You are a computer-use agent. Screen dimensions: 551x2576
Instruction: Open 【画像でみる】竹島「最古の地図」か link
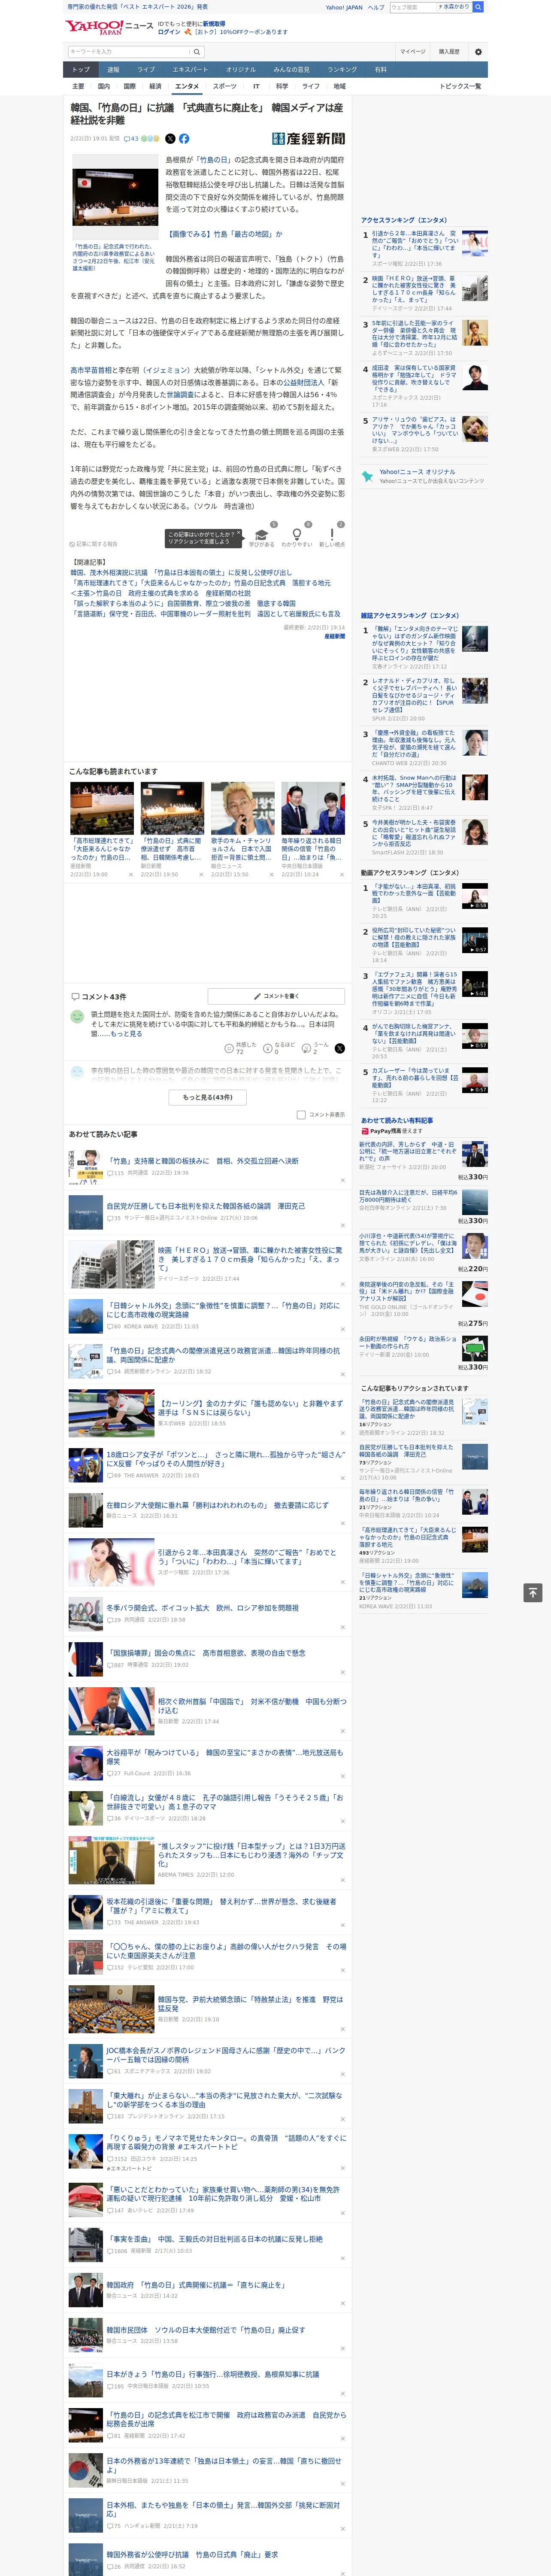coord(225,234)
